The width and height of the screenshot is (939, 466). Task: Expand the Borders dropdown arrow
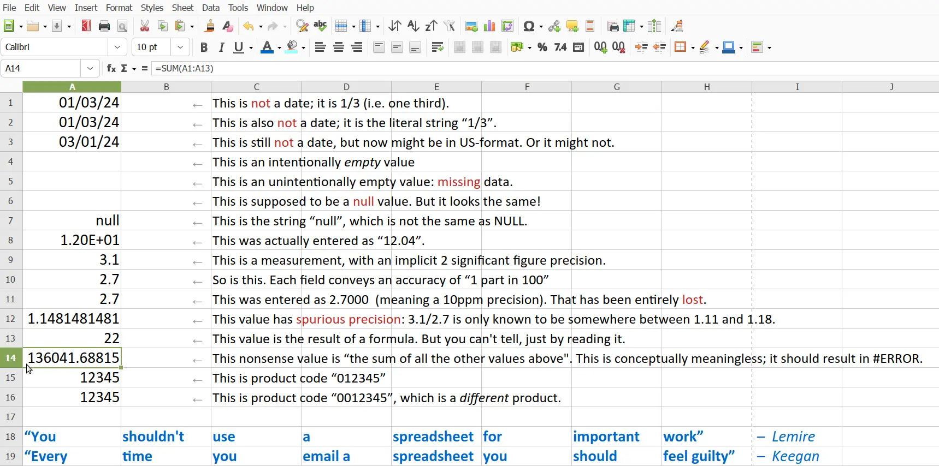coord(693,48)
